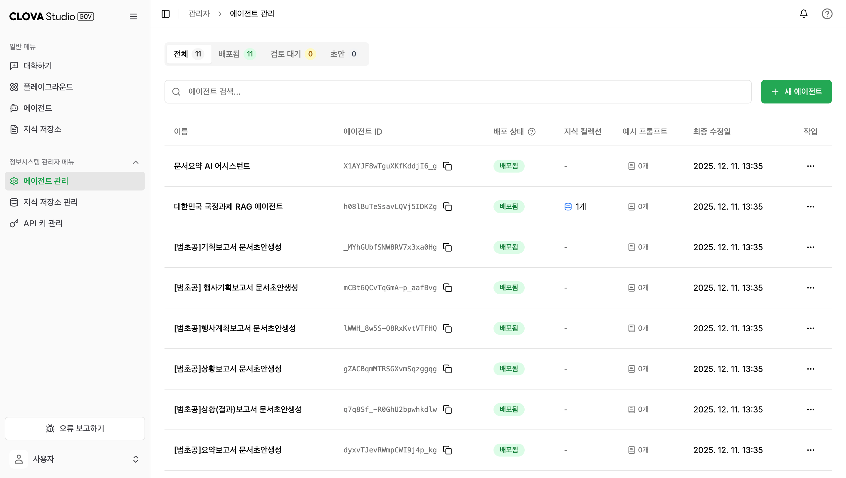This screenshot has width=846, height=478.
Task: Collapse the 정보시스템 관리자 메뉴 section
Action: click(x=135, y=162)
